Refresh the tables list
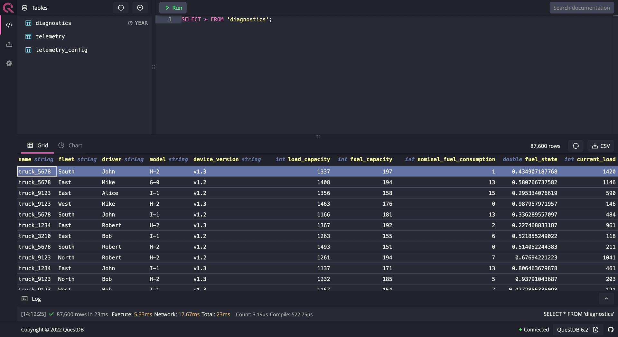Screen dimensions: 618x337 coord(121,8)
